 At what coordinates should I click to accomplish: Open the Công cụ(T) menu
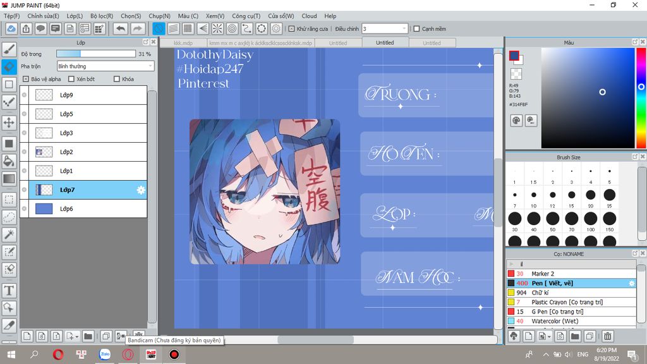(246, 16)
